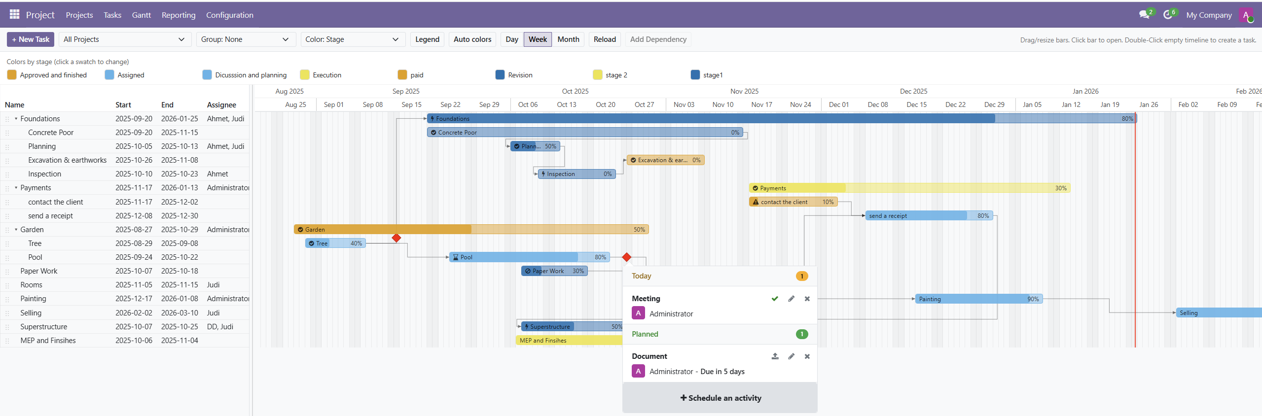This screenshot has height=416, width=1262.
Task: Click the Add Dependency button
Action: [658, 39]
